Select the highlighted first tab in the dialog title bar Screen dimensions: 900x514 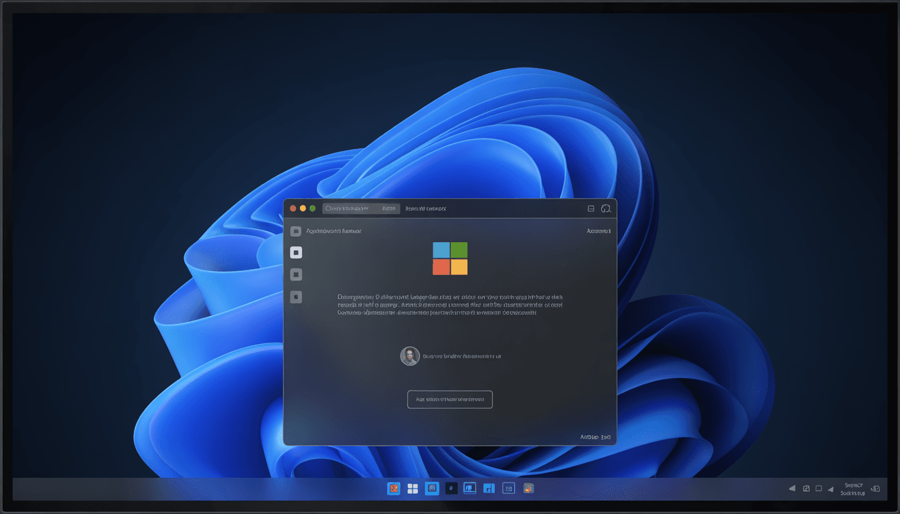(361, 209)
